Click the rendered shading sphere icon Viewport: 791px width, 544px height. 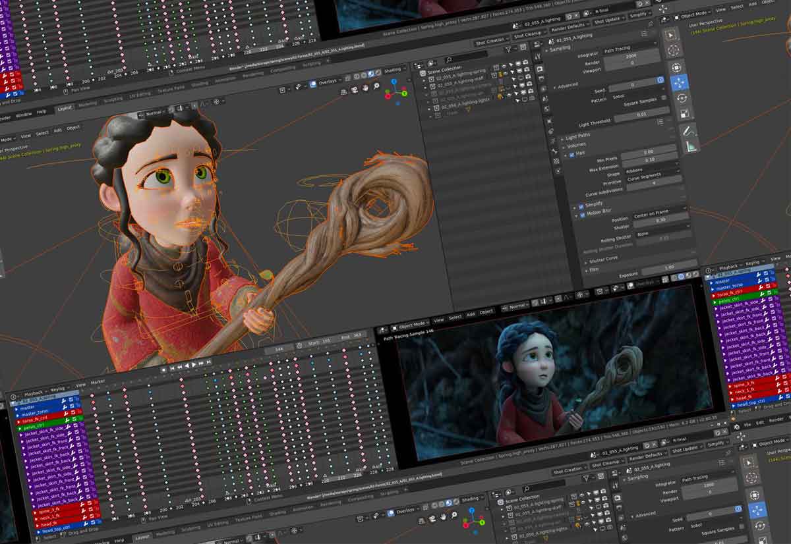click(x=376, y=73)
